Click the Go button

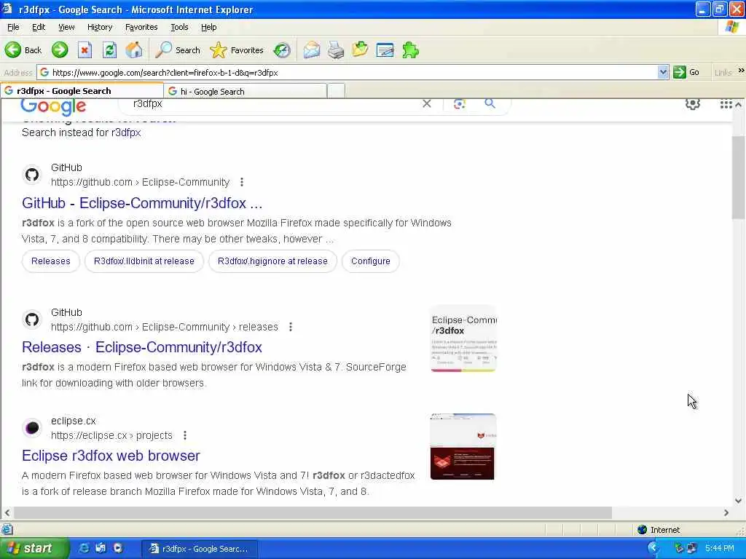(686, 72)
